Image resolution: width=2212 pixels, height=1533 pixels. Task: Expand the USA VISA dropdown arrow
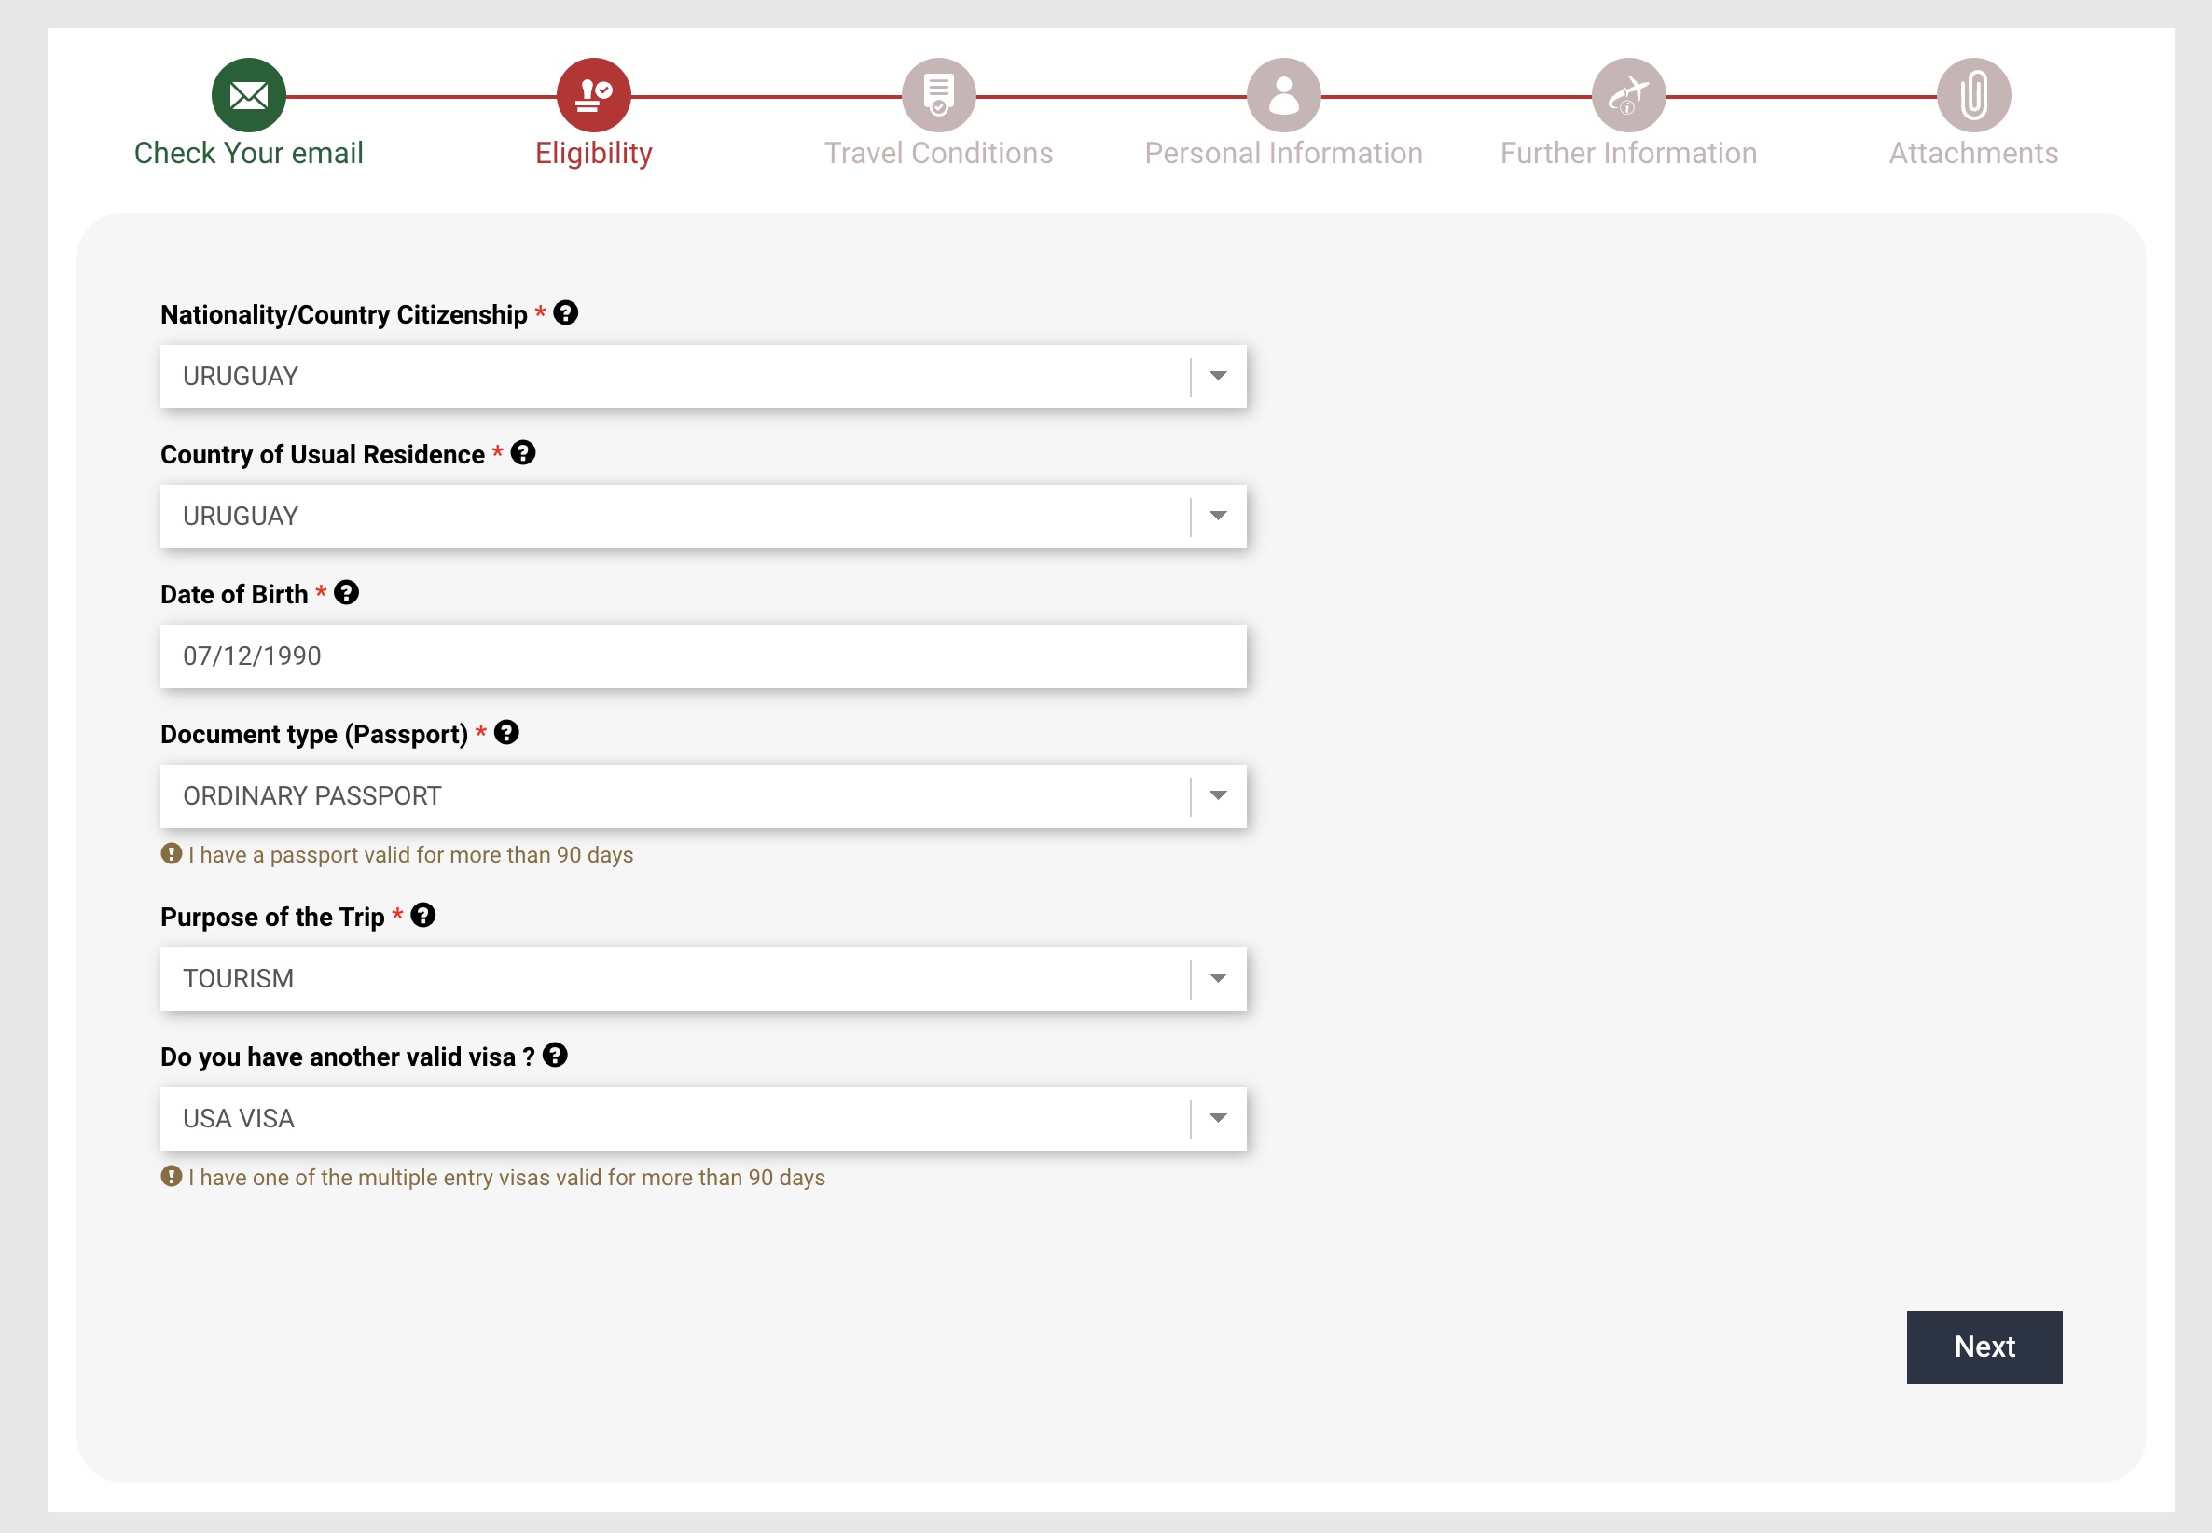(1217, 1119)
